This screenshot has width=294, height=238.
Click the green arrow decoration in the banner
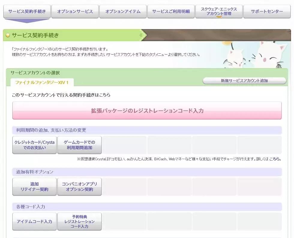click(142, 35)
